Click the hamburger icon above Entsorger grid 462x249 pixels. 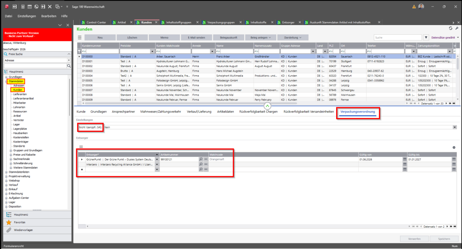click(81, 147)
